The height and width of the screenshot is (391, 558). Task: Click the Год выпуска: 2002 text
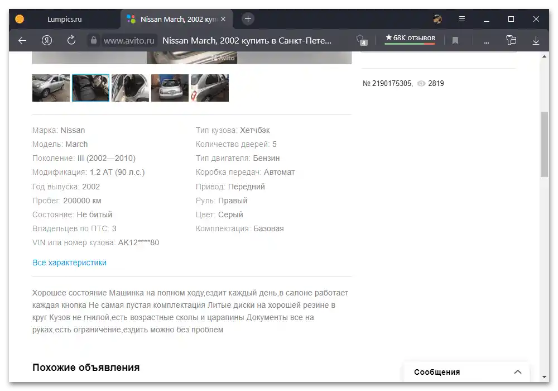[66, 187]
